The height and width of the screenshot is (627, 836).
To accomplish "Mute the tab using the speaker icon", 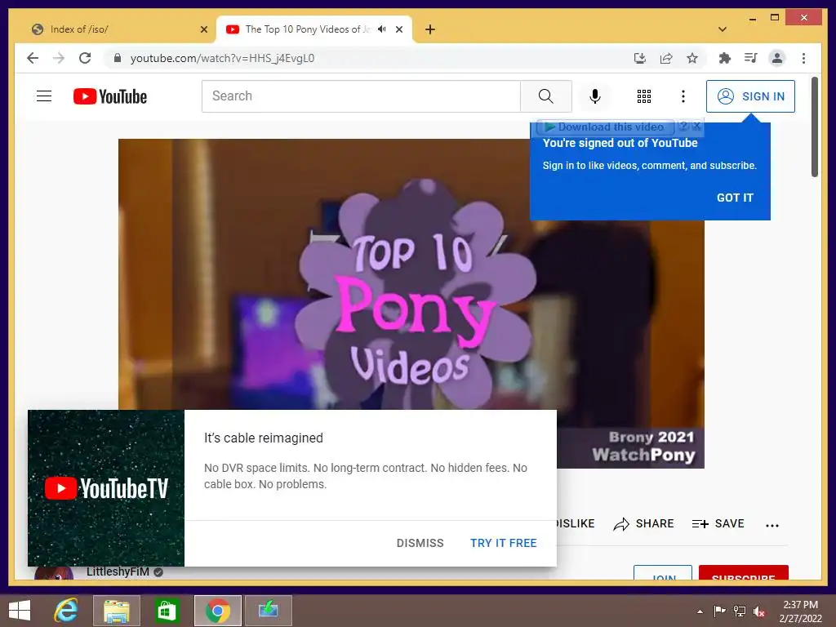I will click(x=382, y=29).
